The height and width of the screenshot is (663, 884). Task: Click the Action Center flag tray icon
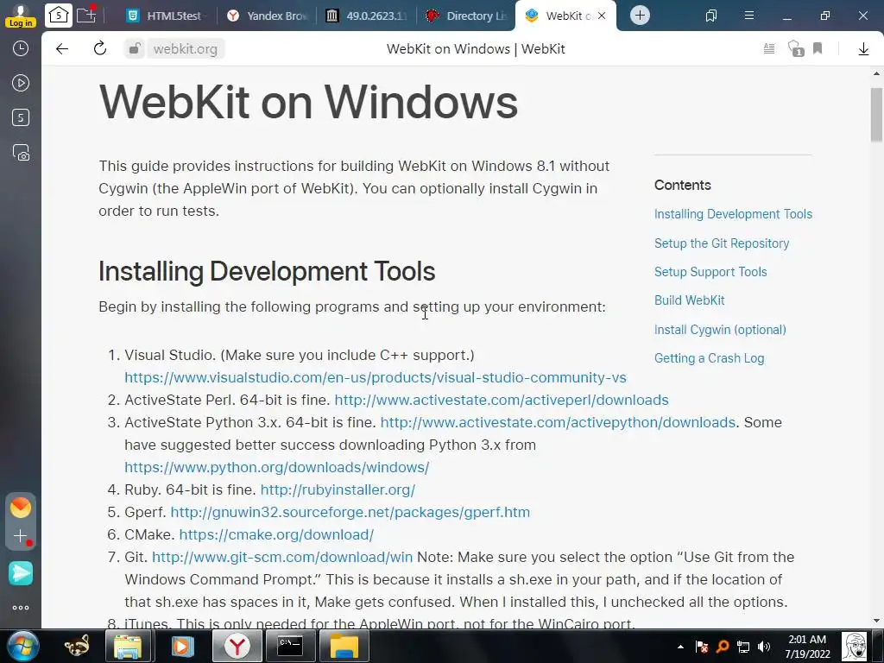pyautogui.click(x=701, y=647)
